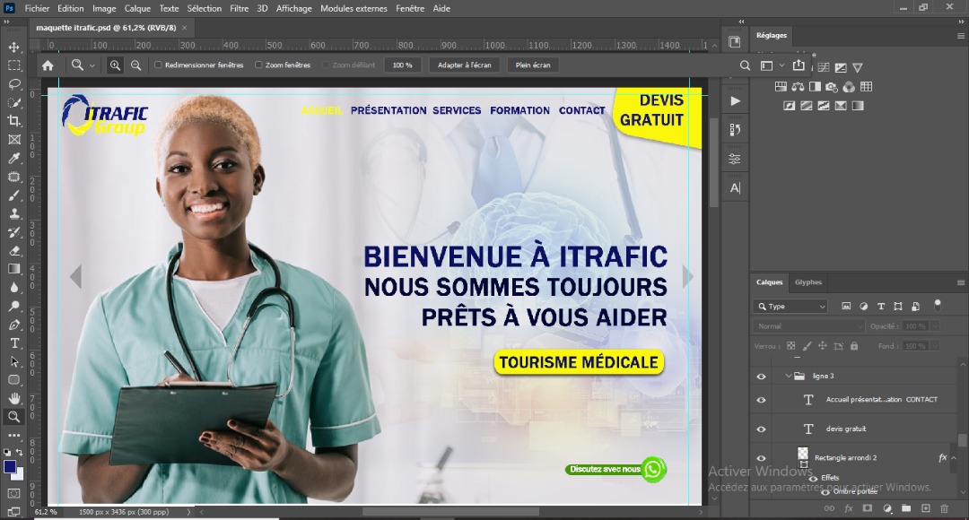Collapse the ligne 3 layer group
The height and width of the screenshot is (520, 969).
(789, 377)
